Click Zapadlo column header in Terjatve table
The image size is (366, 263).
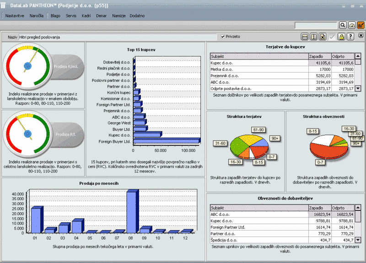coord(319,56)
